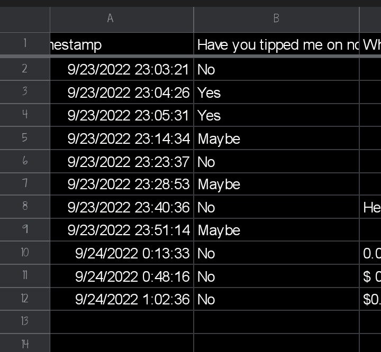Select empty cell A14

tap(122, 343)
